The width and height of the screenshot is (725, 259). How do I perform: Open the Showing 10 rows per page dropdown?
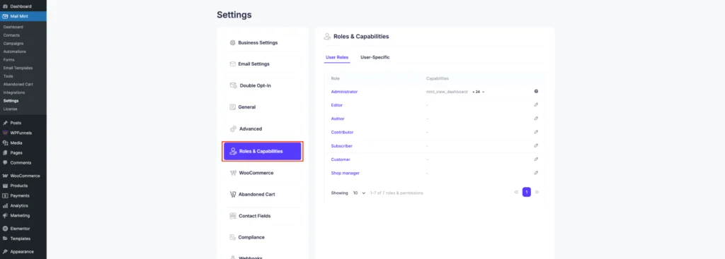click(359, 193)
